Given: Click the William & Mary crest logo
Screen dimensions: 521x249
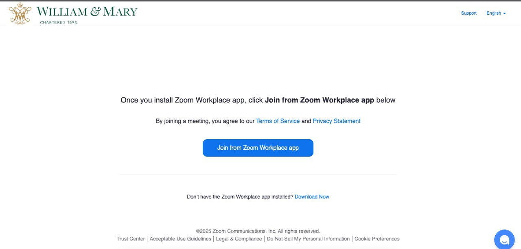Looking at the screenshot, I should (x=20, y=13).
